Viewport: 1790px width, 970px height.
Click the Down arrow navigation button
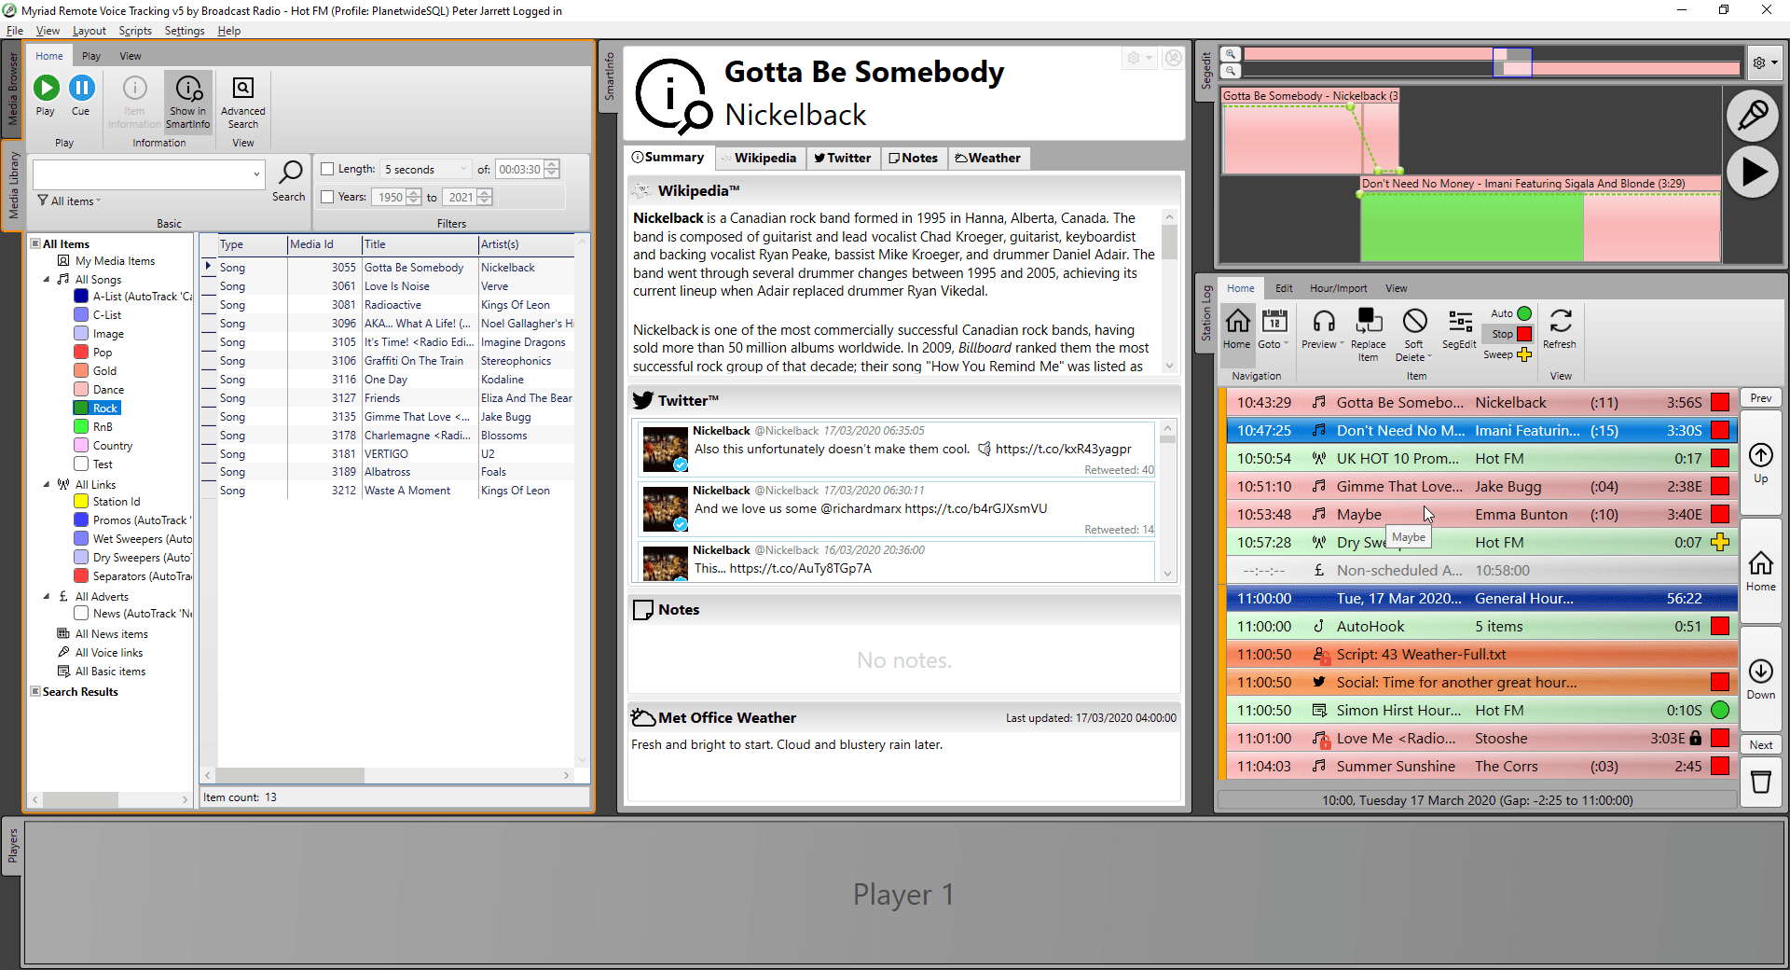point(1760,679)
